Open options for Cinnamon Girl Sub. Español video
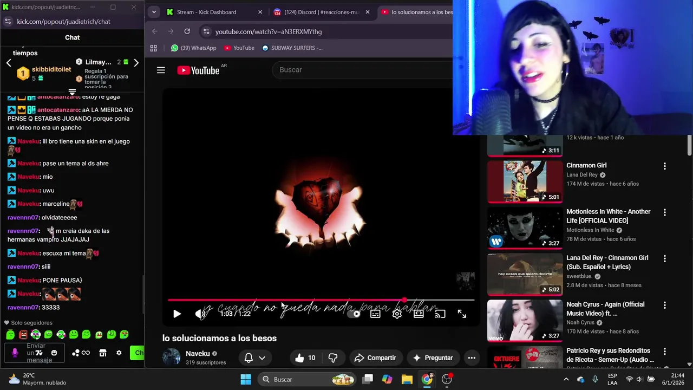The height and width of the screenshot is (390, 693). pyautogui.click(x=665, y=259)
